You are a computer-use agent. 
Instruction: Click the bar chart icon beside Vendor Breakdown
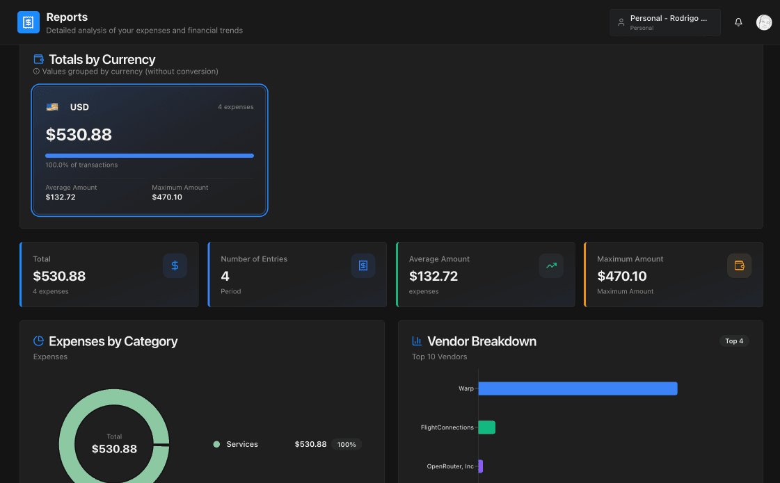click(x=417, y=341)
